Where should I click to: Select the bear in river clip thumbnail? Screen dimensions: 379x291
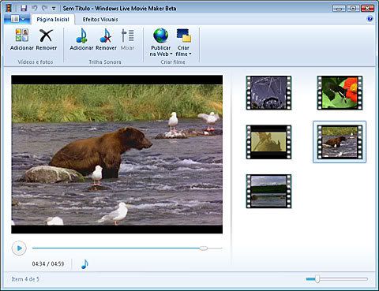[x=340, y=142]
